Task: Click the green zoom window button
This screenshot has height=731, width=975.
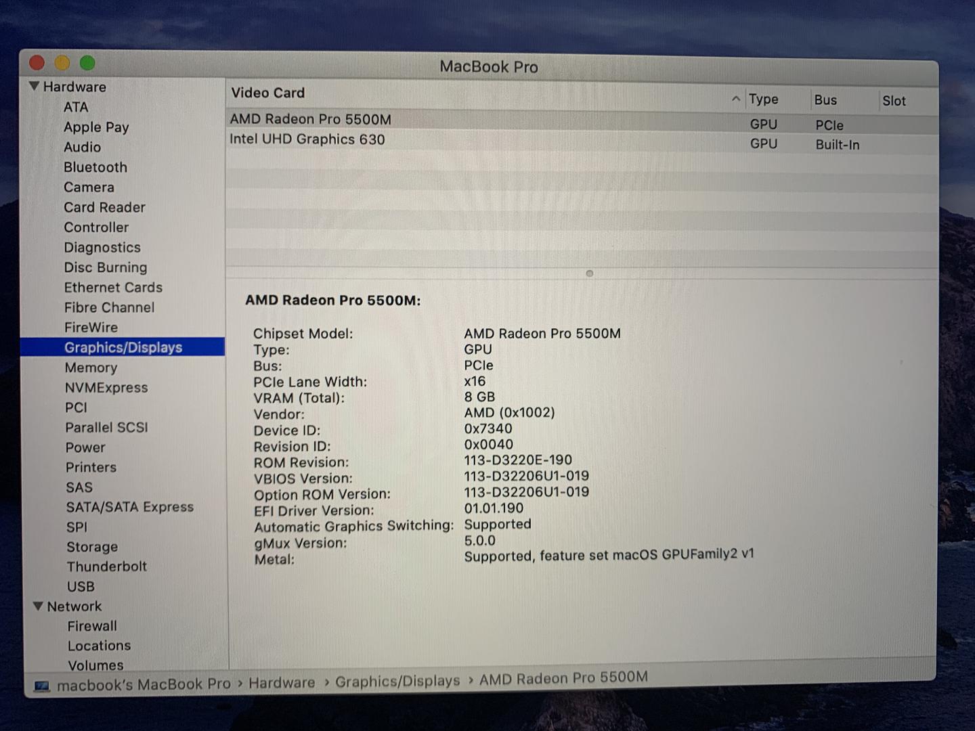Action: (x=87, y=63)
